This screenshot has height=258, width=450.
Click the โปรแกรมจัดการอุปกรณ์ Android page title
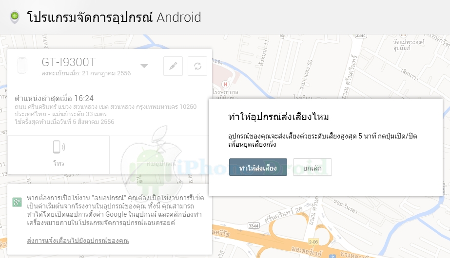point(114,17)
